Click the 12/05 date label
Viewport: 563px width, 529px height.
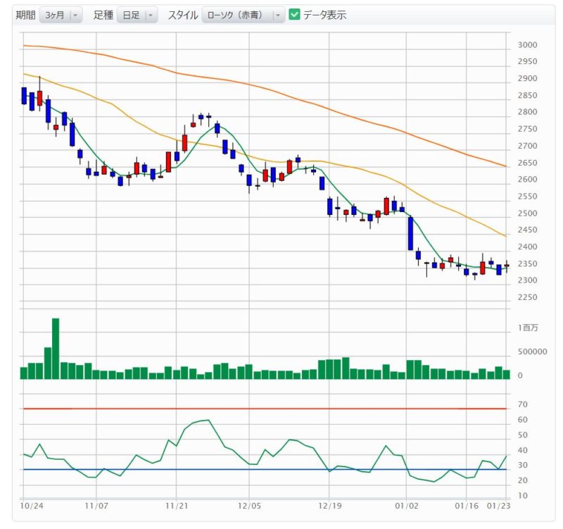[249, 506]
